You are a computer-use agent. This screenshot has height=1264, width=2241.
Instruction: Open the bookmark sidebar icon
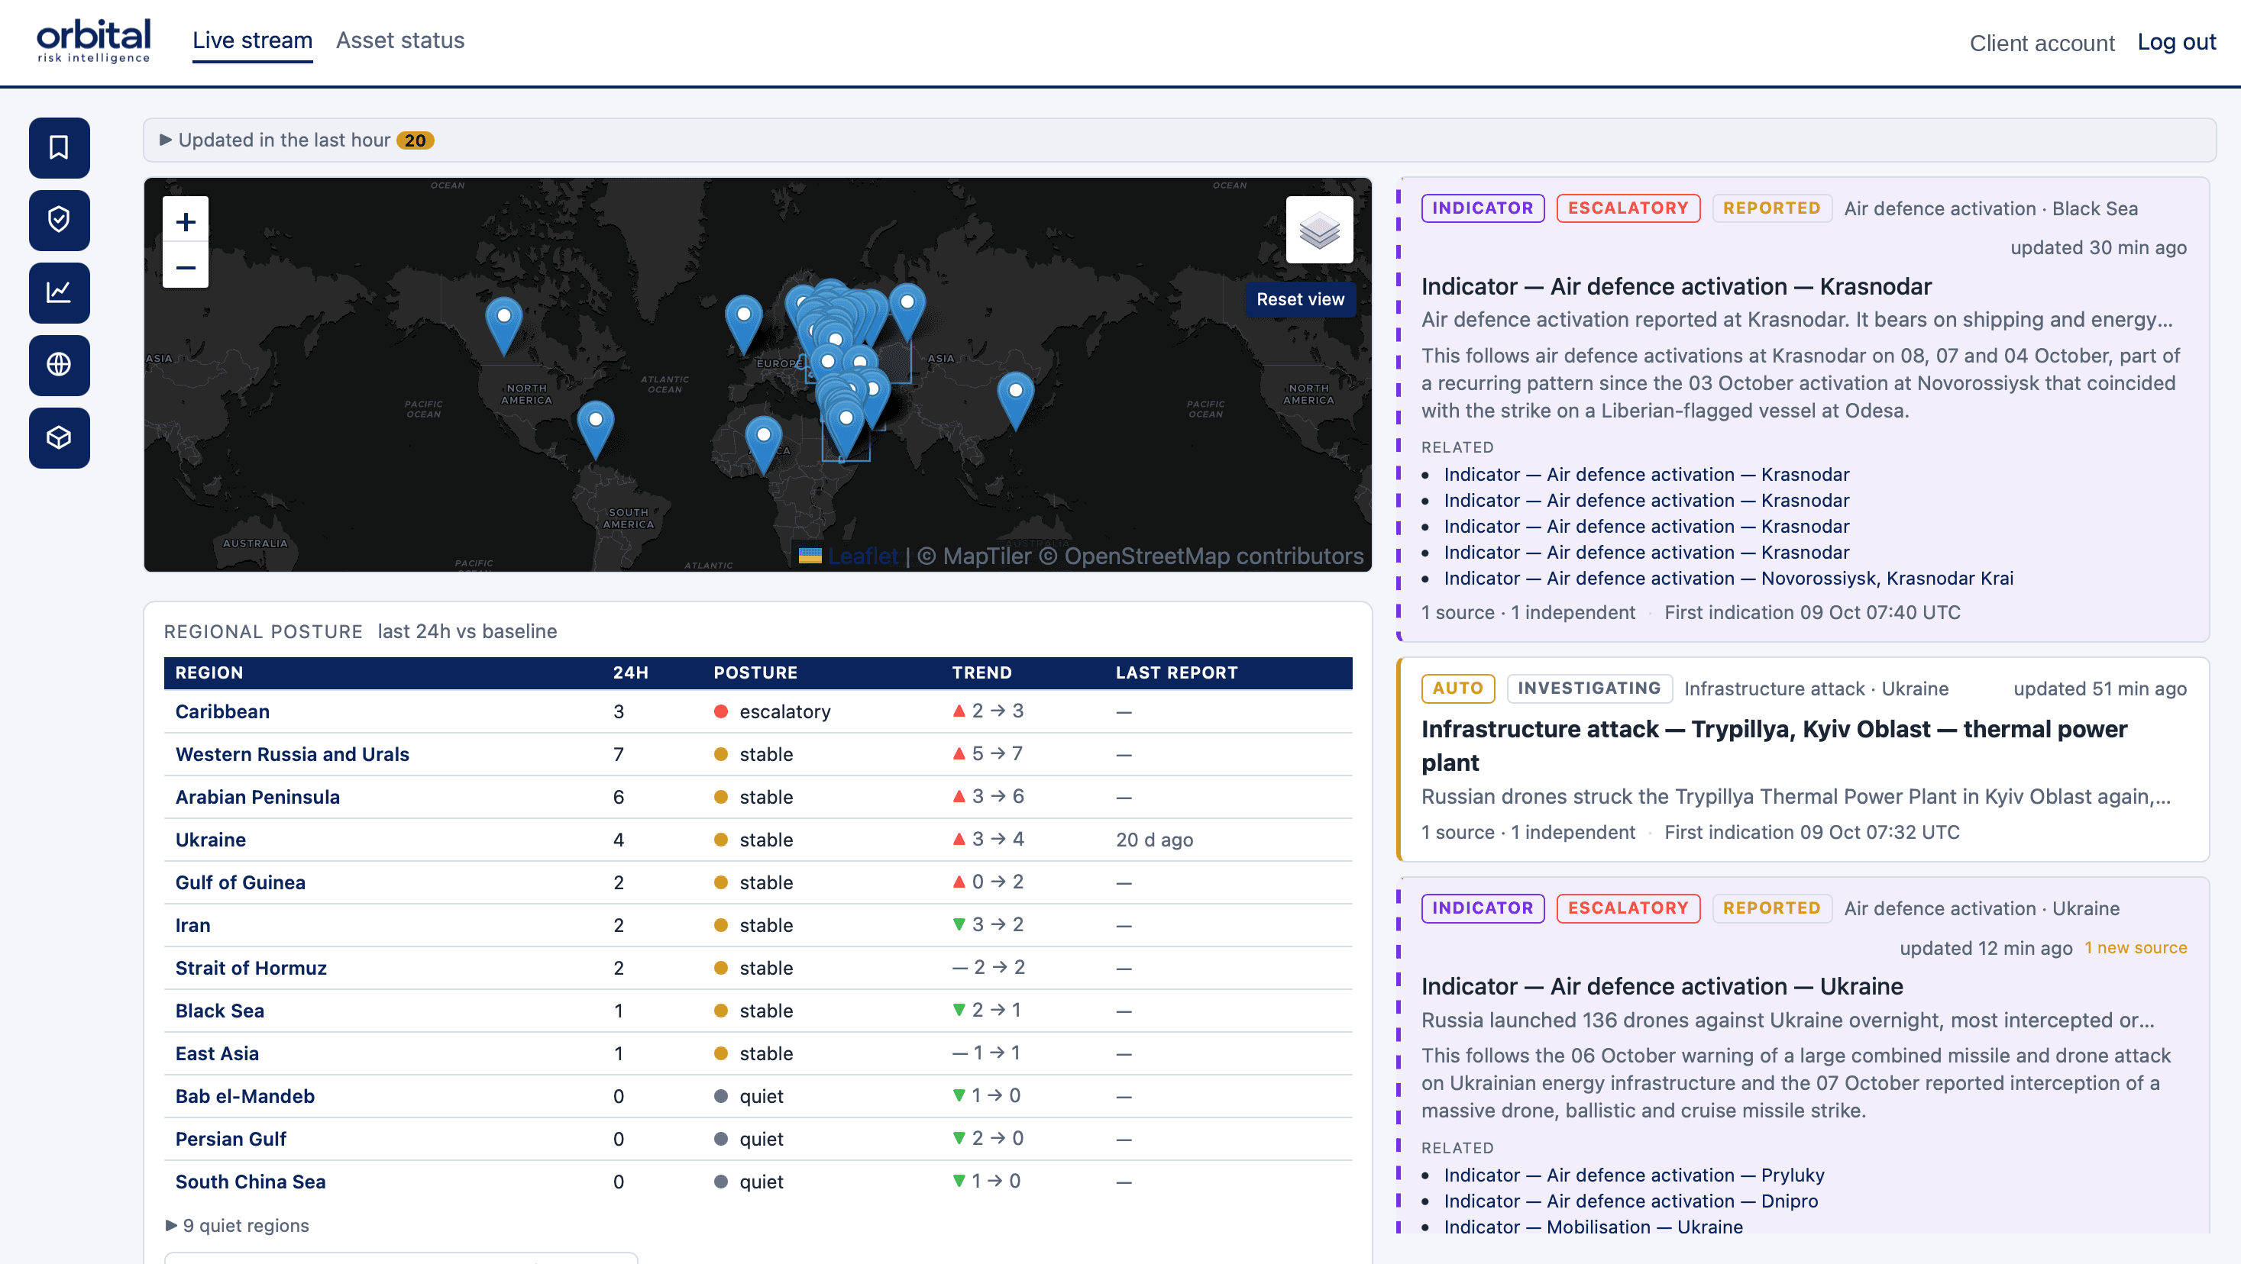(59, 147)
